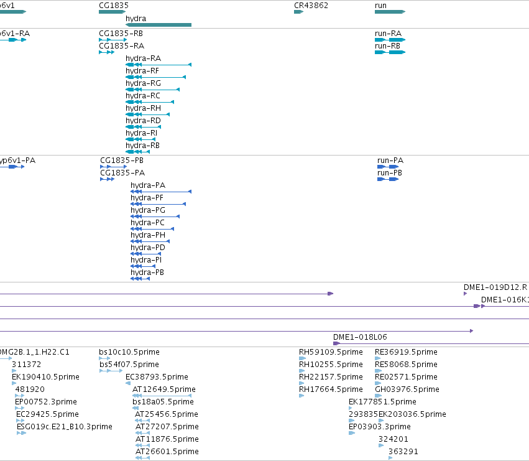Open protein hydra-PF
Viewport: 529px width, 461px height.
point(147,198)
